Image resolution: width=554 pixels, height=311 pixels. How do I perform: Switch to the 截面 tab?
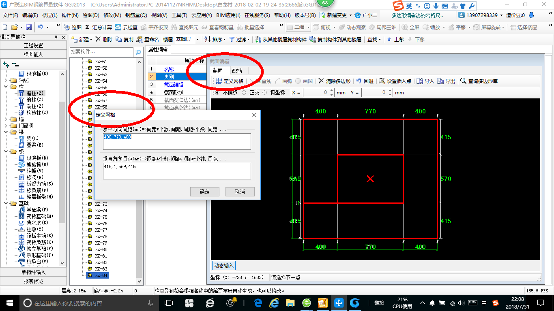point(218,70)
